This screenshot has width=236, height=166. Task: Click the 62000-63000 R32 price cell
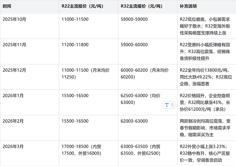[x=134, y=121]
